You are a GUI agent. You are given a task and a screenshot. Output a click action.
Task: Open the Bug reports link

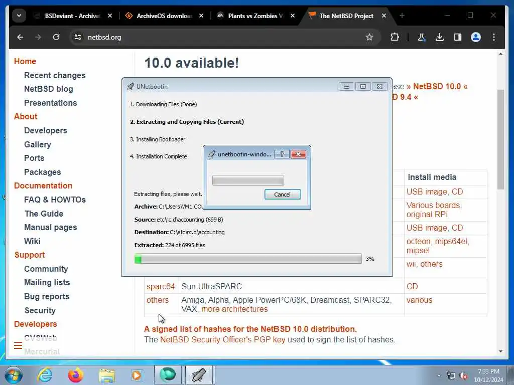click(x=47, y=297)
